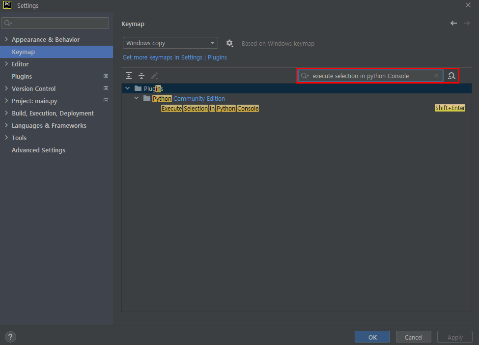Click project-level icon beside Project: main.py
Image resolution: width=479 pixels, height=345 pixels.
(x=106, y=100)
